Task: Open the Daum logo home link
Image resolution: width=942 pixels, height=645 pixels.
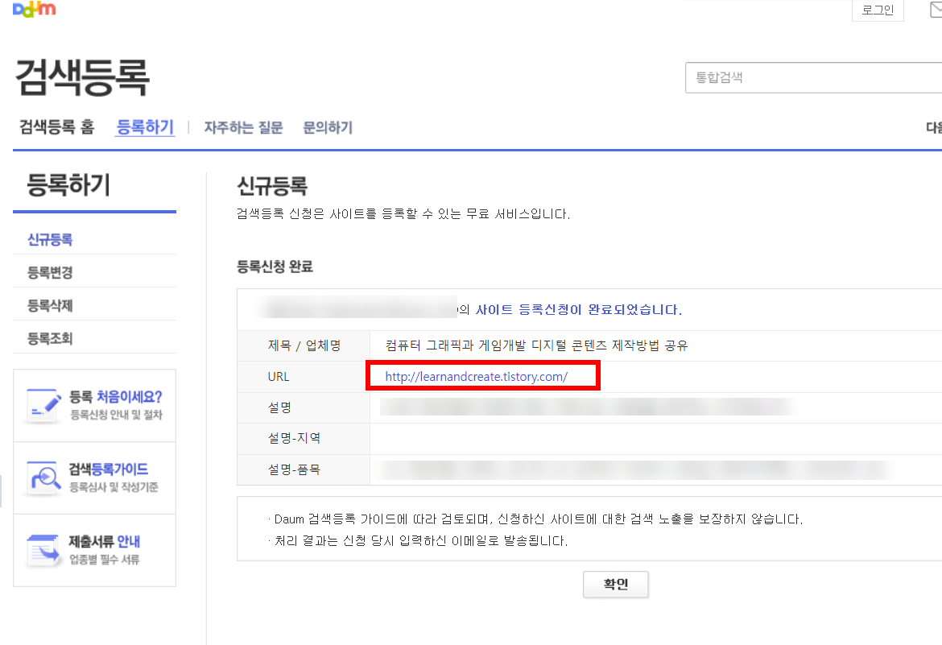Action: click(x=35, y=9)
